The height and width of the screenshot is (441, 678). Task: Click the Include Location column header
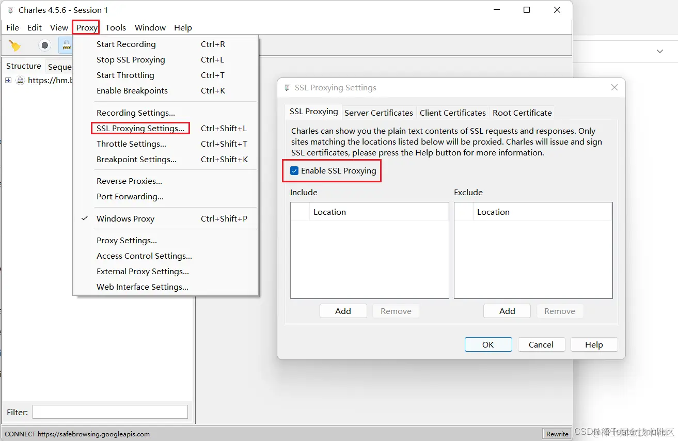(379, 212)
